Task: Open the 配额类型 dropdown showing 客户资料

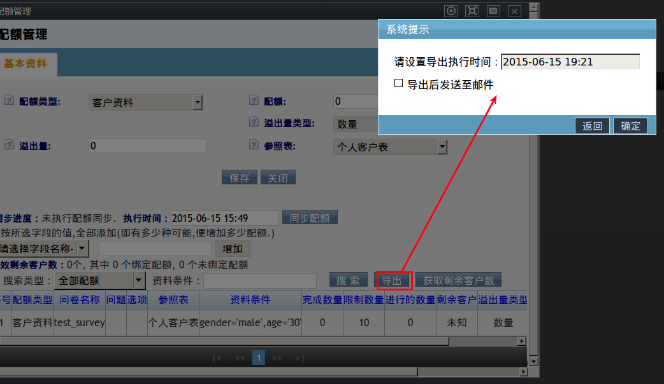Action: 197,102
